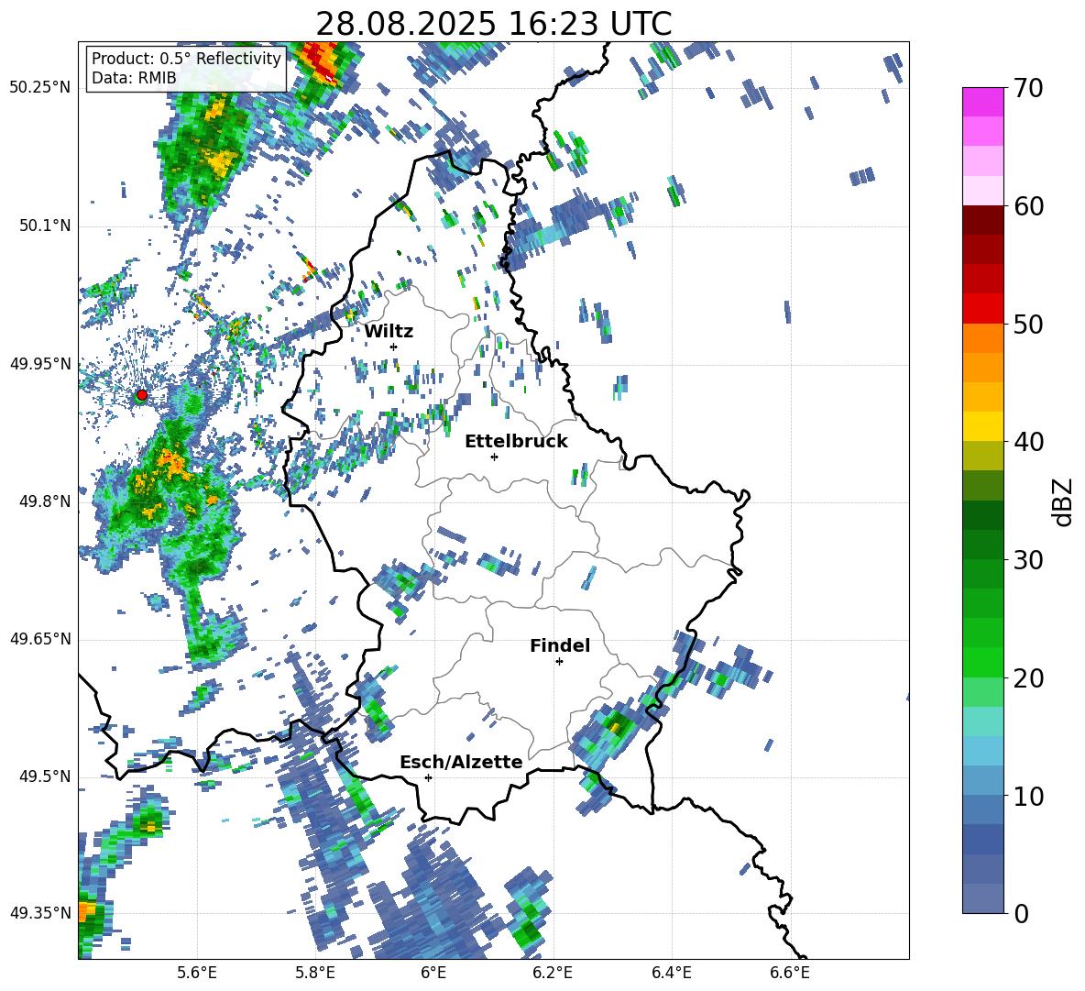1085x991 pixels.
Task: Click the bright red colorbar band above 50
Action: 982,309
